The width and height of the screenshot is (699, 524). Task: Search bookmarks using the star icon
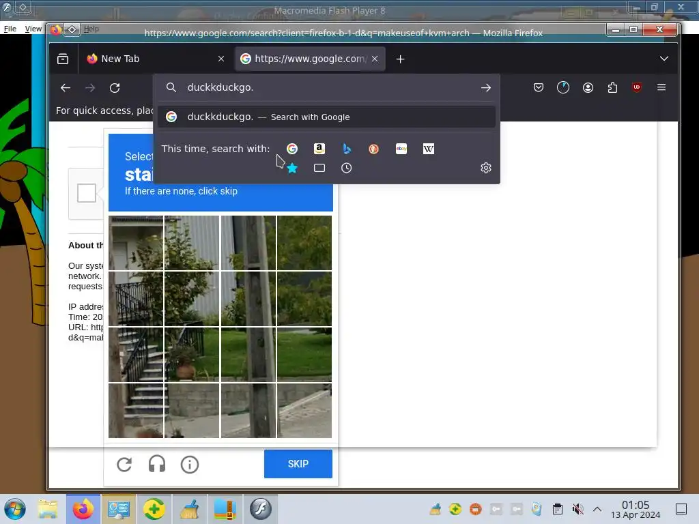coord(292,168)
